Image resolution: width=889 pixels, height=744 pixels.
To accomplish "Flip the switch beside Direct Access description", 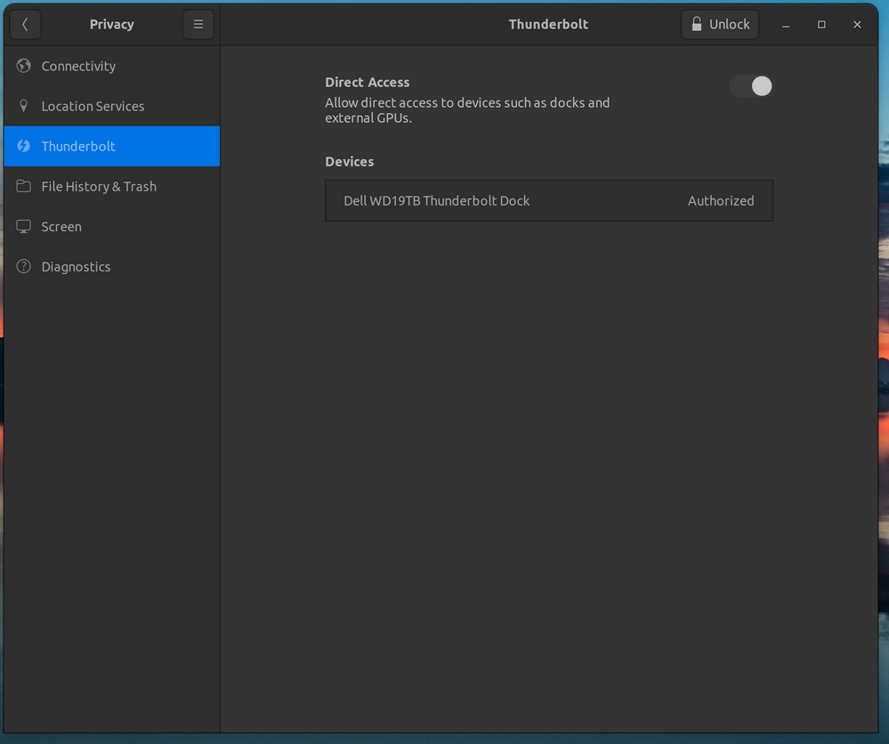I will (x=750, y=86).
